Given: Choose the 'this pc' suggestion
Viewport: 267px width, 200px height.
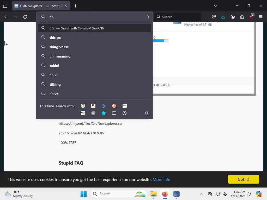Looking at the screenshot, I should pos(94,37).
